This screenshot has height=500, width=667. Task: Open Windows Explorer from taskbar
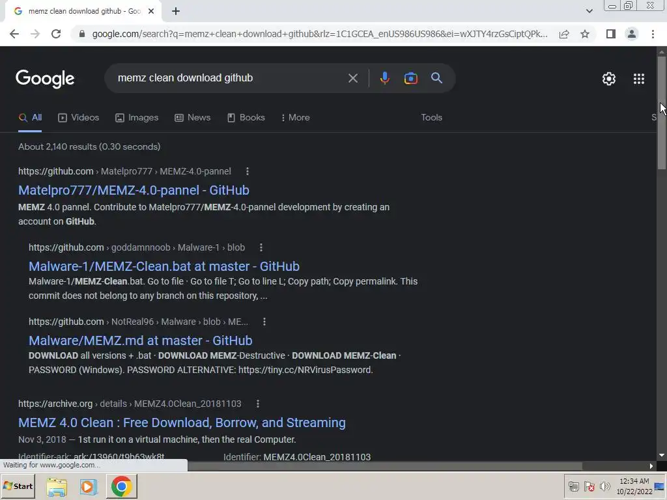click(57, 487)
